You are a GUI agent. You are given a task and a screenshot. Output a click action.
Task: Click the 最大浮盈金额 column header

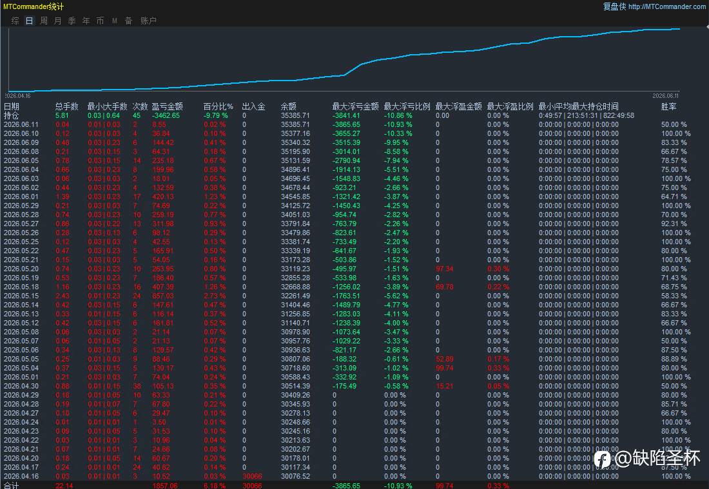coord(458,107)
